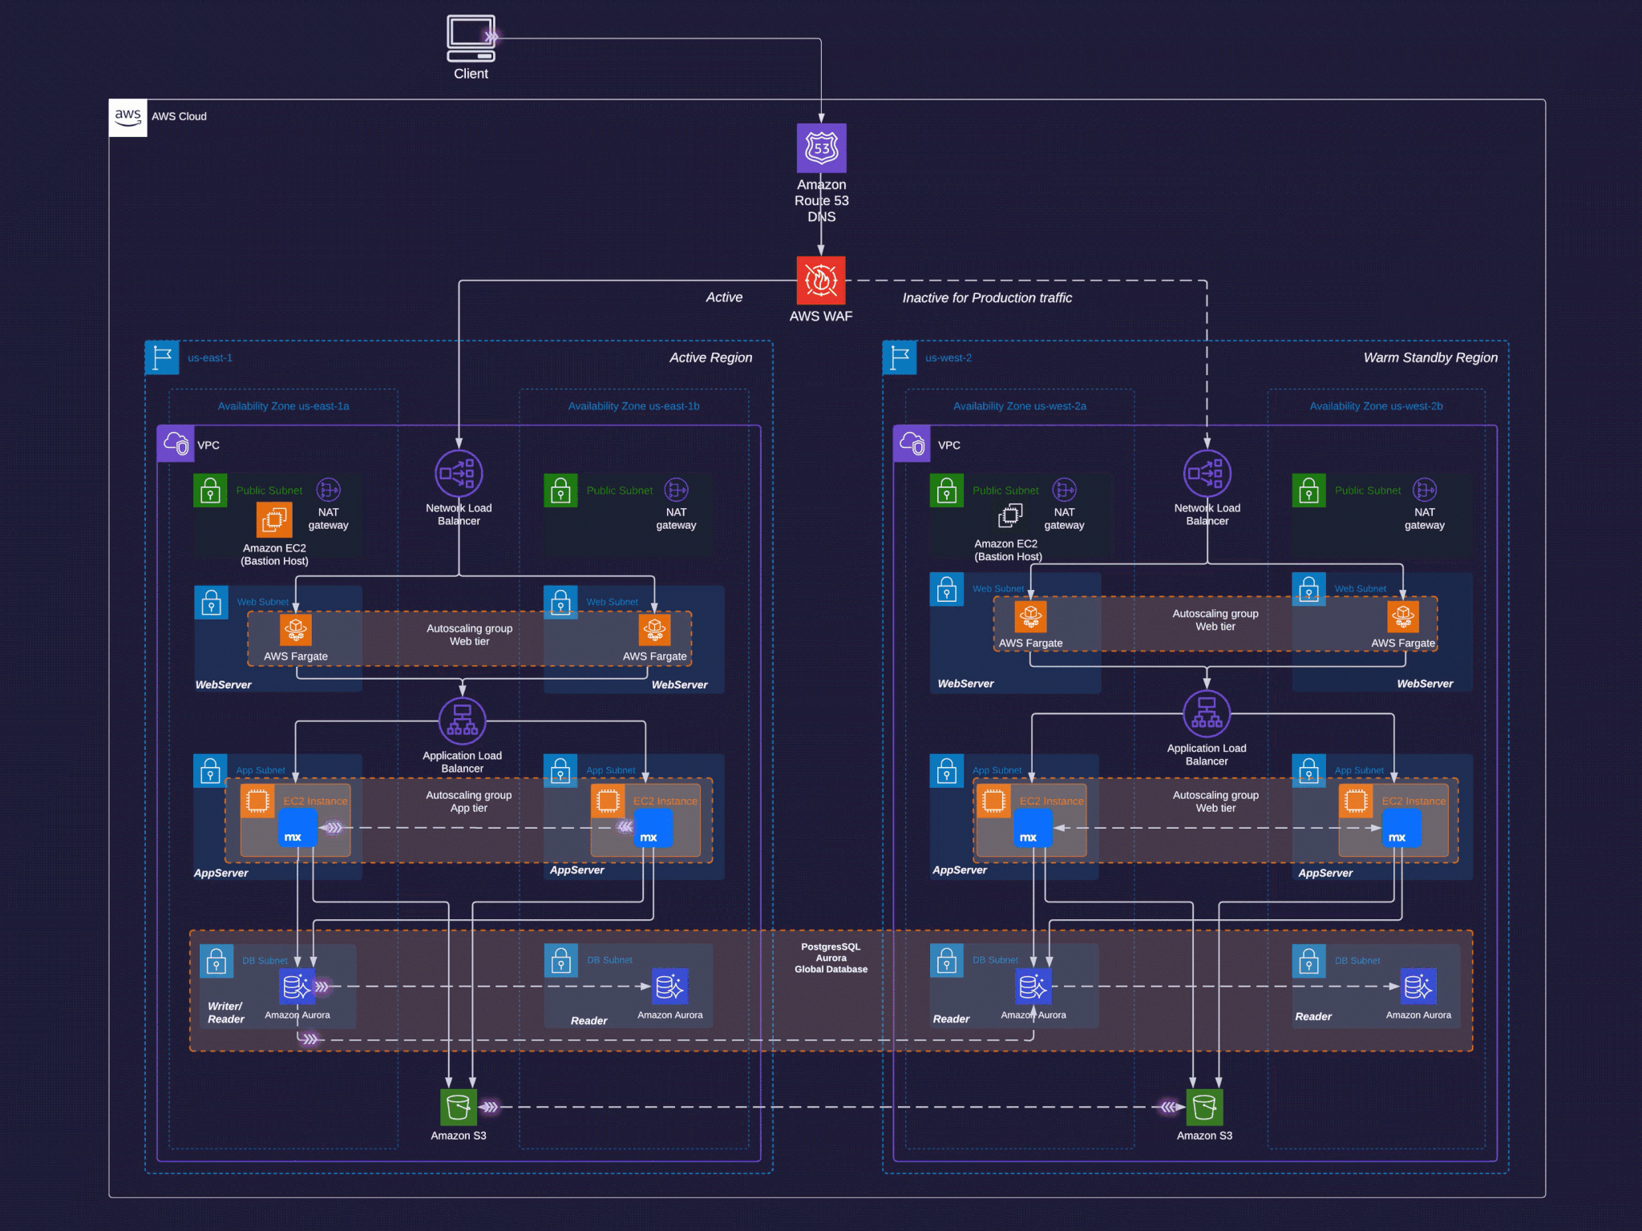Click the Warm Standby Region label text
The image size is (1642, 1231).
1430,357
